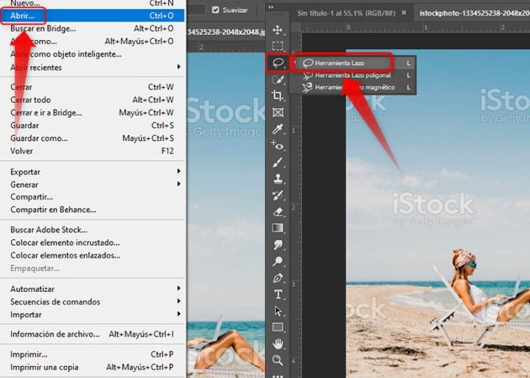
Task: Click Buscar en Bridge...
Action: point(92,29)
